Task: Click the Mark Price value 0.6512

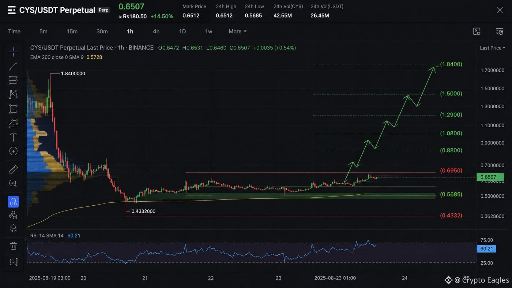Action: pyautogui.click(x=191, y=16)
